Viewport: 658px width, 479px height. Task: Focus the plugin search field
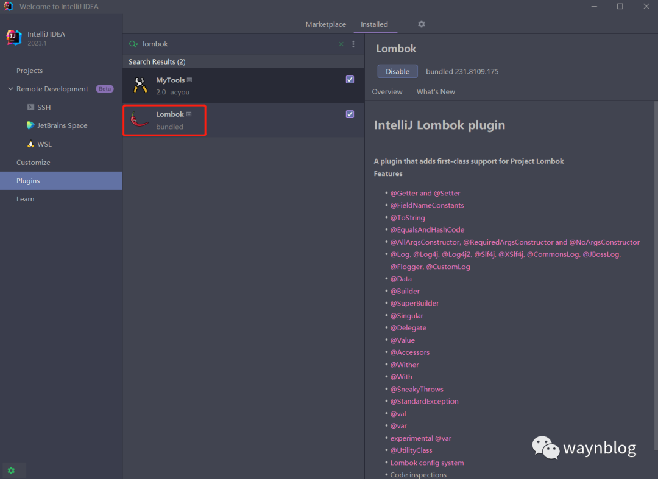point(238,44)
